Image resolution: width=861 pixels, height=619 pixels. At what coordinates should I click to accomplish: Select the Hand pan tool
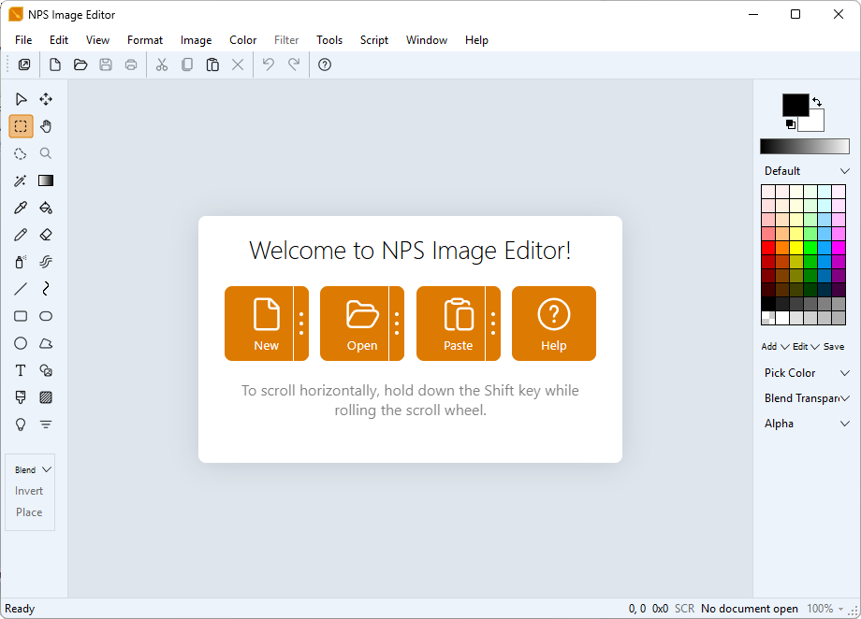pyautogui.click(x=45, y=126)
